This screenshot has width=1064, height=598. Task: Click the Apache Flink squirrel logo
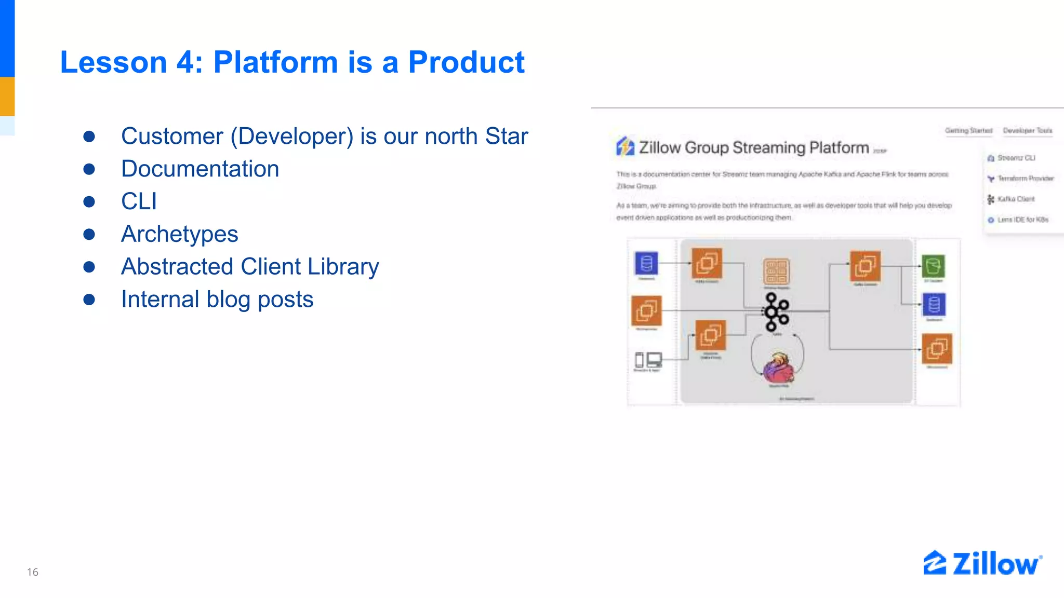coord(779,368)
